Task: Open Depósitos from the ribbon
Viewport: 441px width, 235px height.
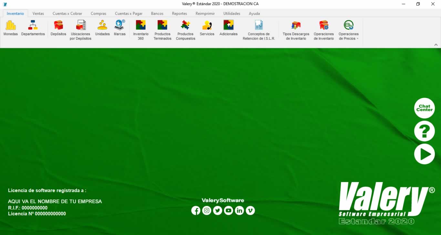Action: point(58,26)
